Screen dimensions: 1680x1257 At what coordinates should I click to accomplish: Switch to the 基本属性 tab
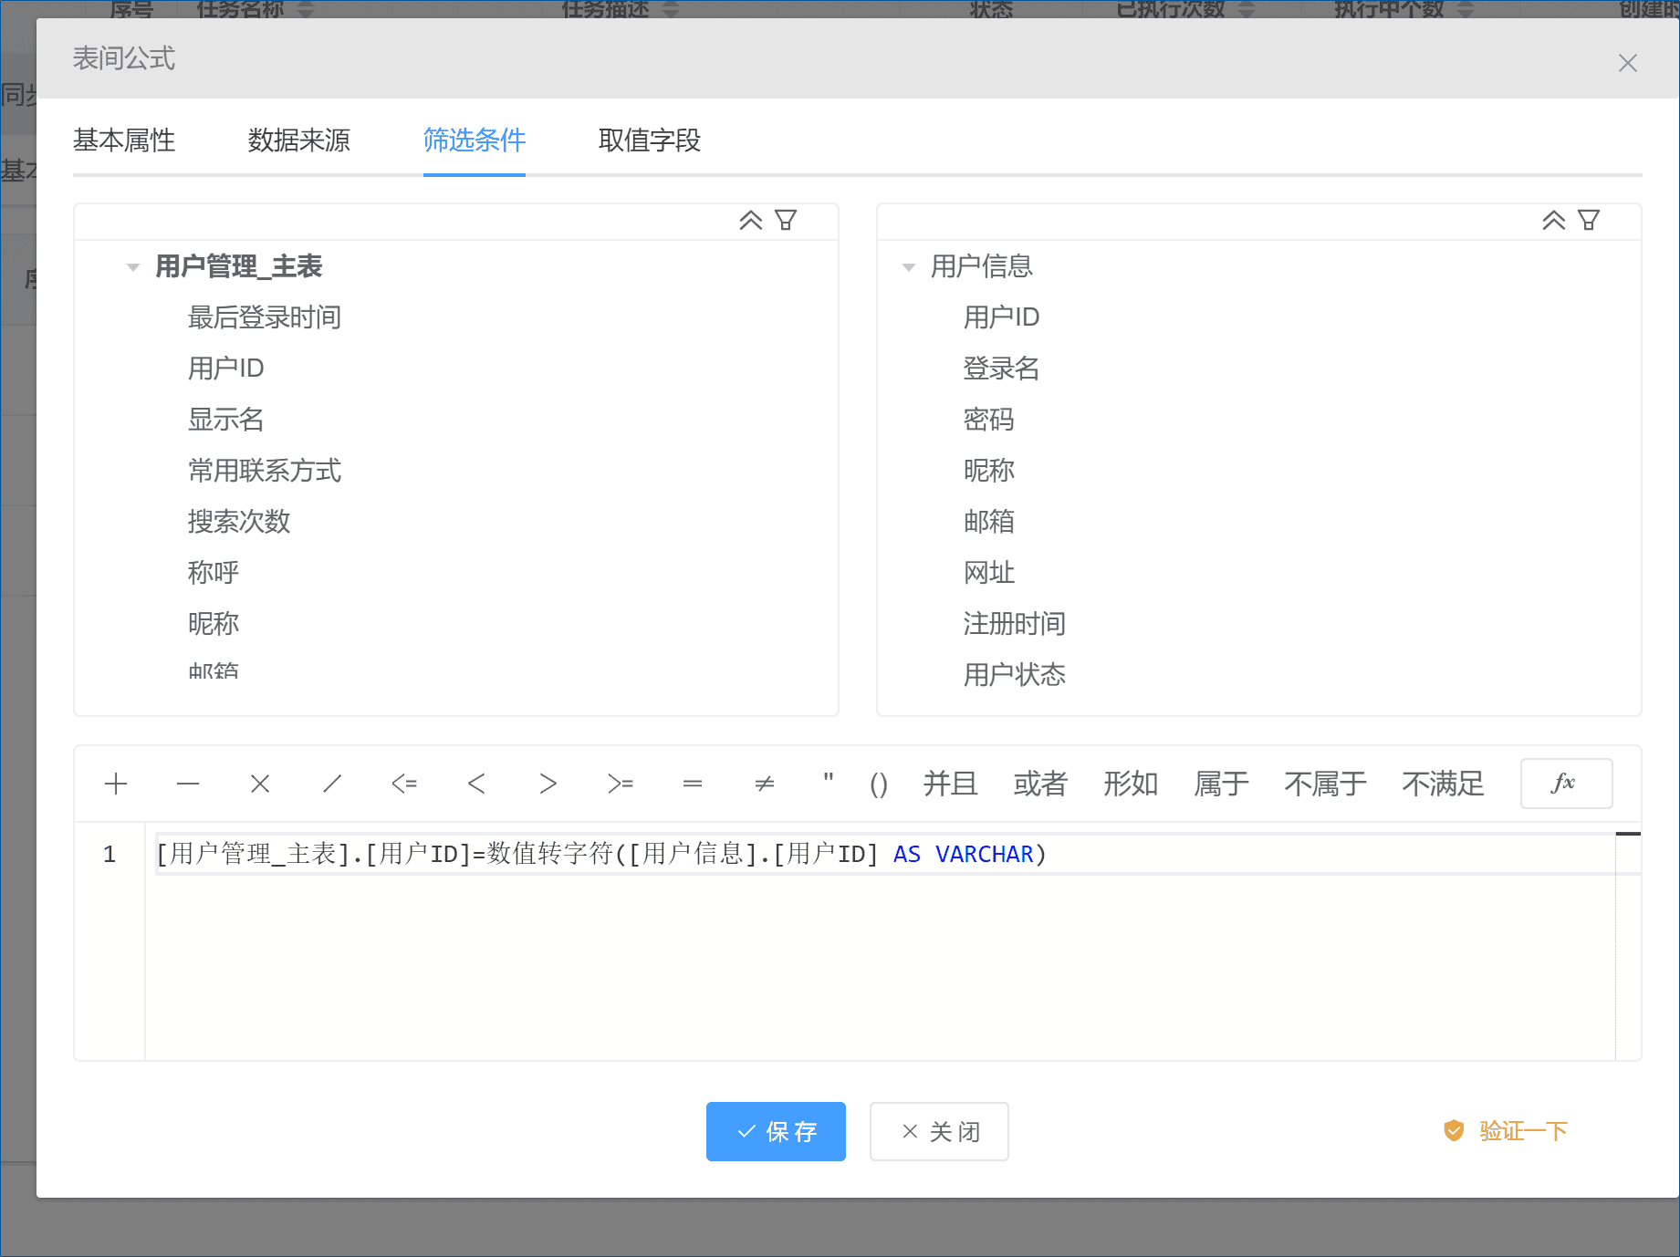pyautogui.click(x=124, y=140)
